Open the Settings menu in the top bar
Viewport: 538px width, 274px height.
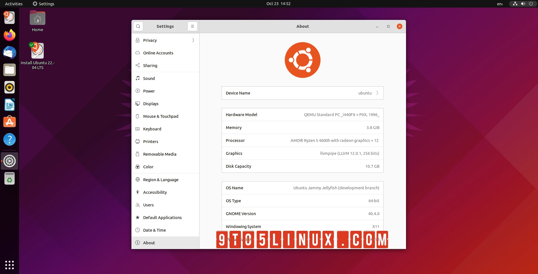pyautogui.click(x=43, y=4)
